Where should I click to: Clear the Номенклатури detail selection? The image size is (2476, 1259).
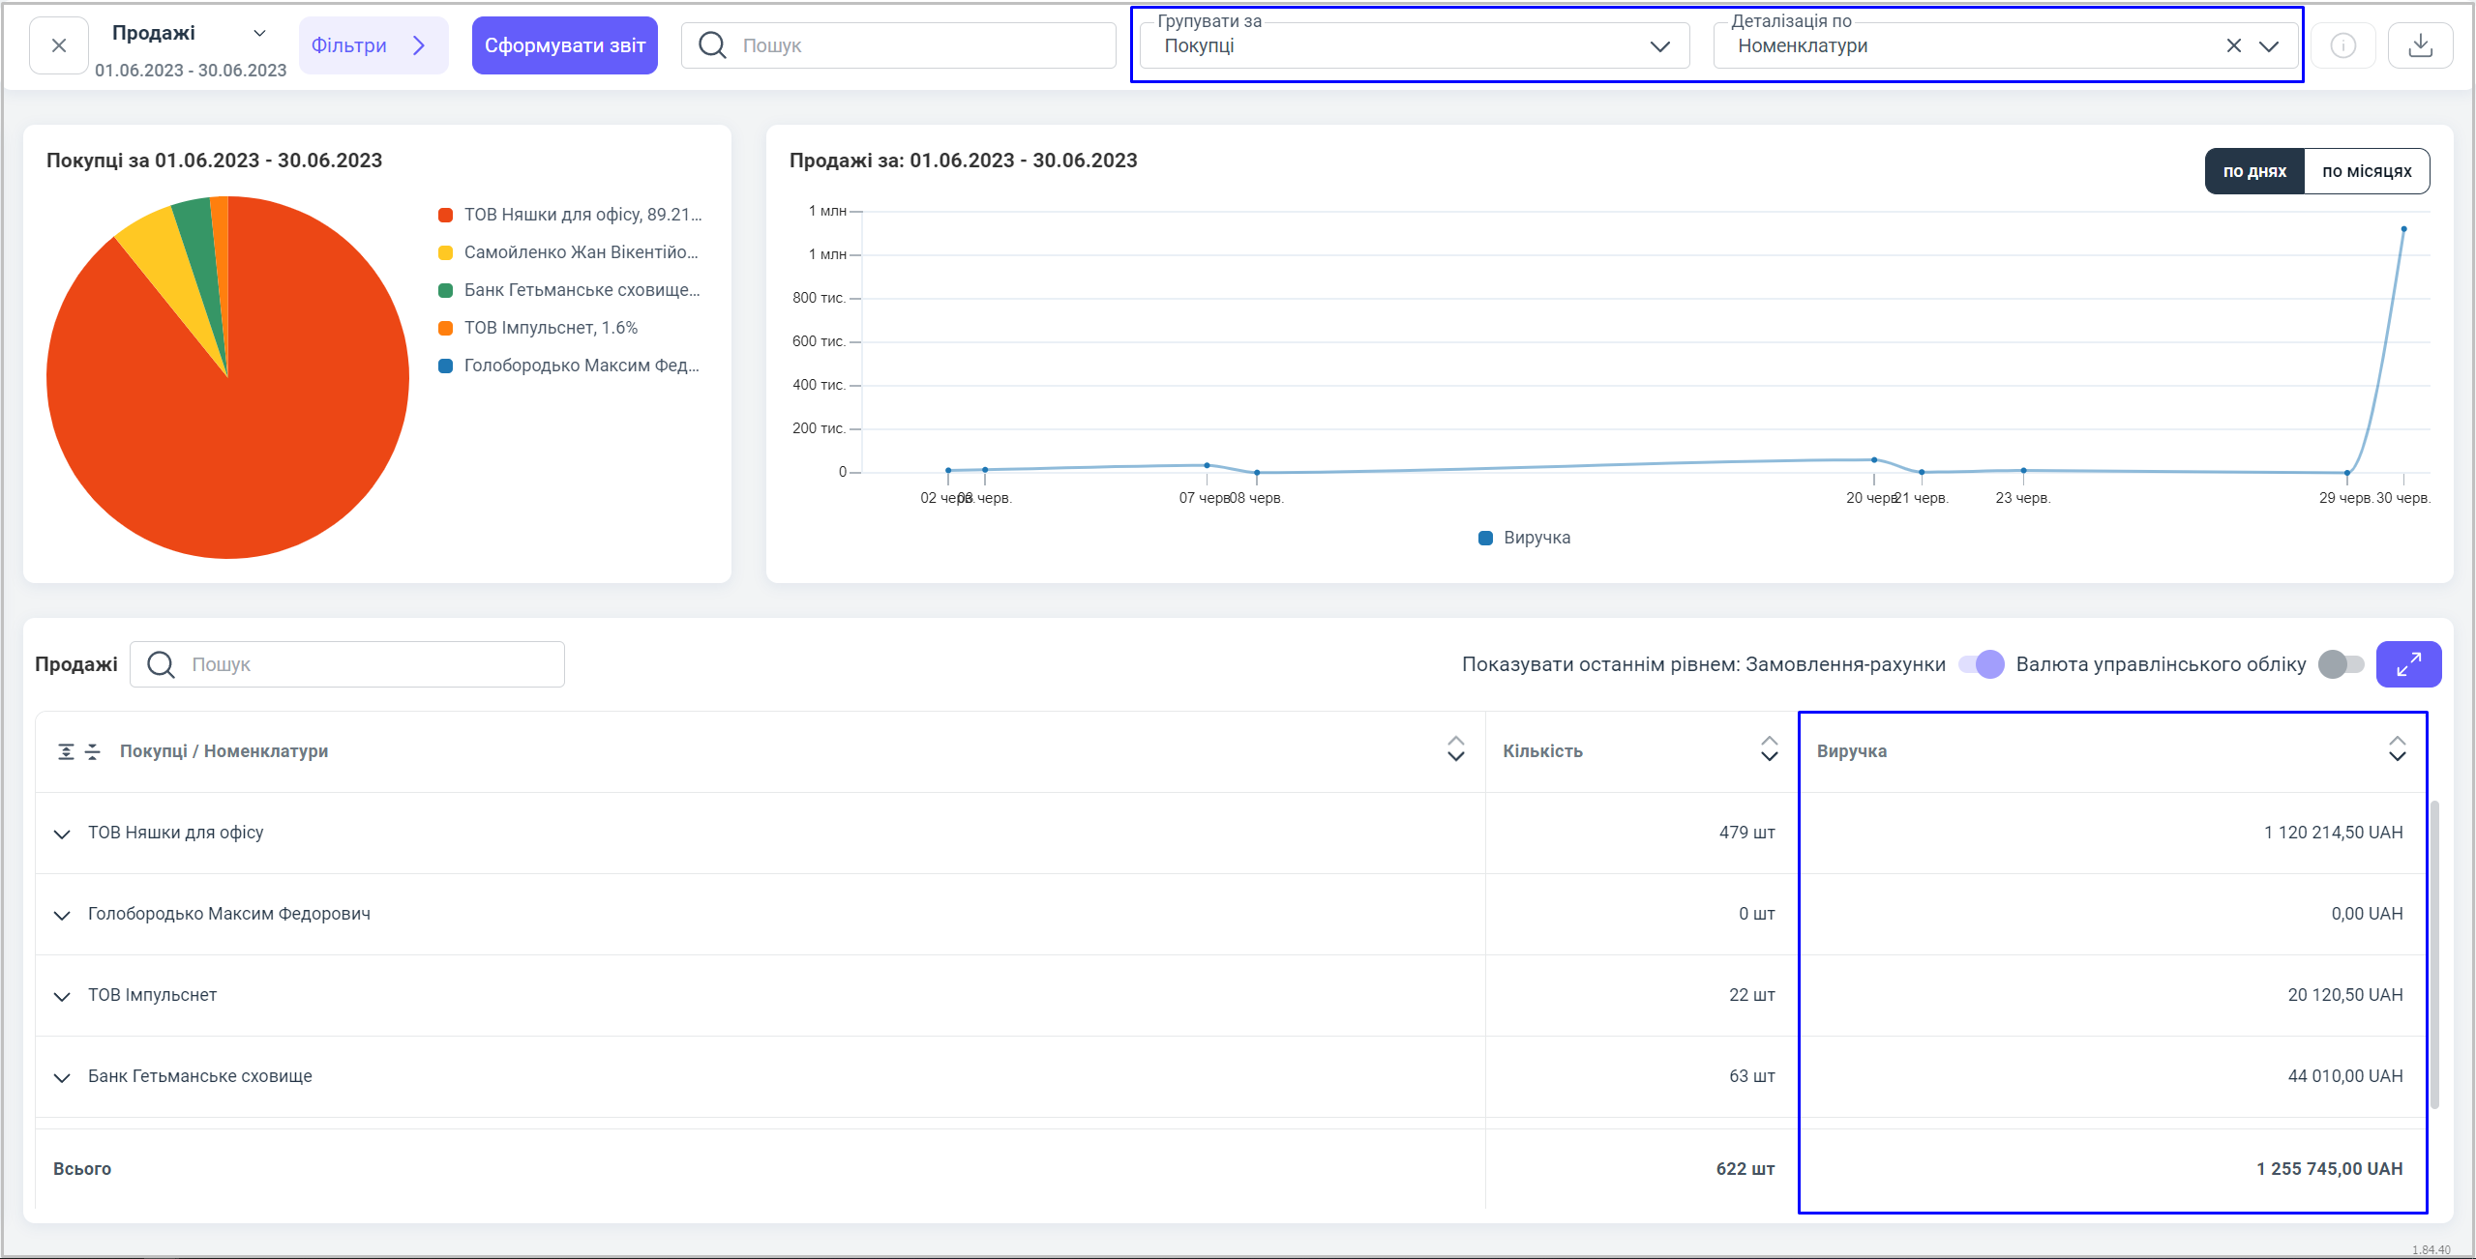(x=2233, y=45)
